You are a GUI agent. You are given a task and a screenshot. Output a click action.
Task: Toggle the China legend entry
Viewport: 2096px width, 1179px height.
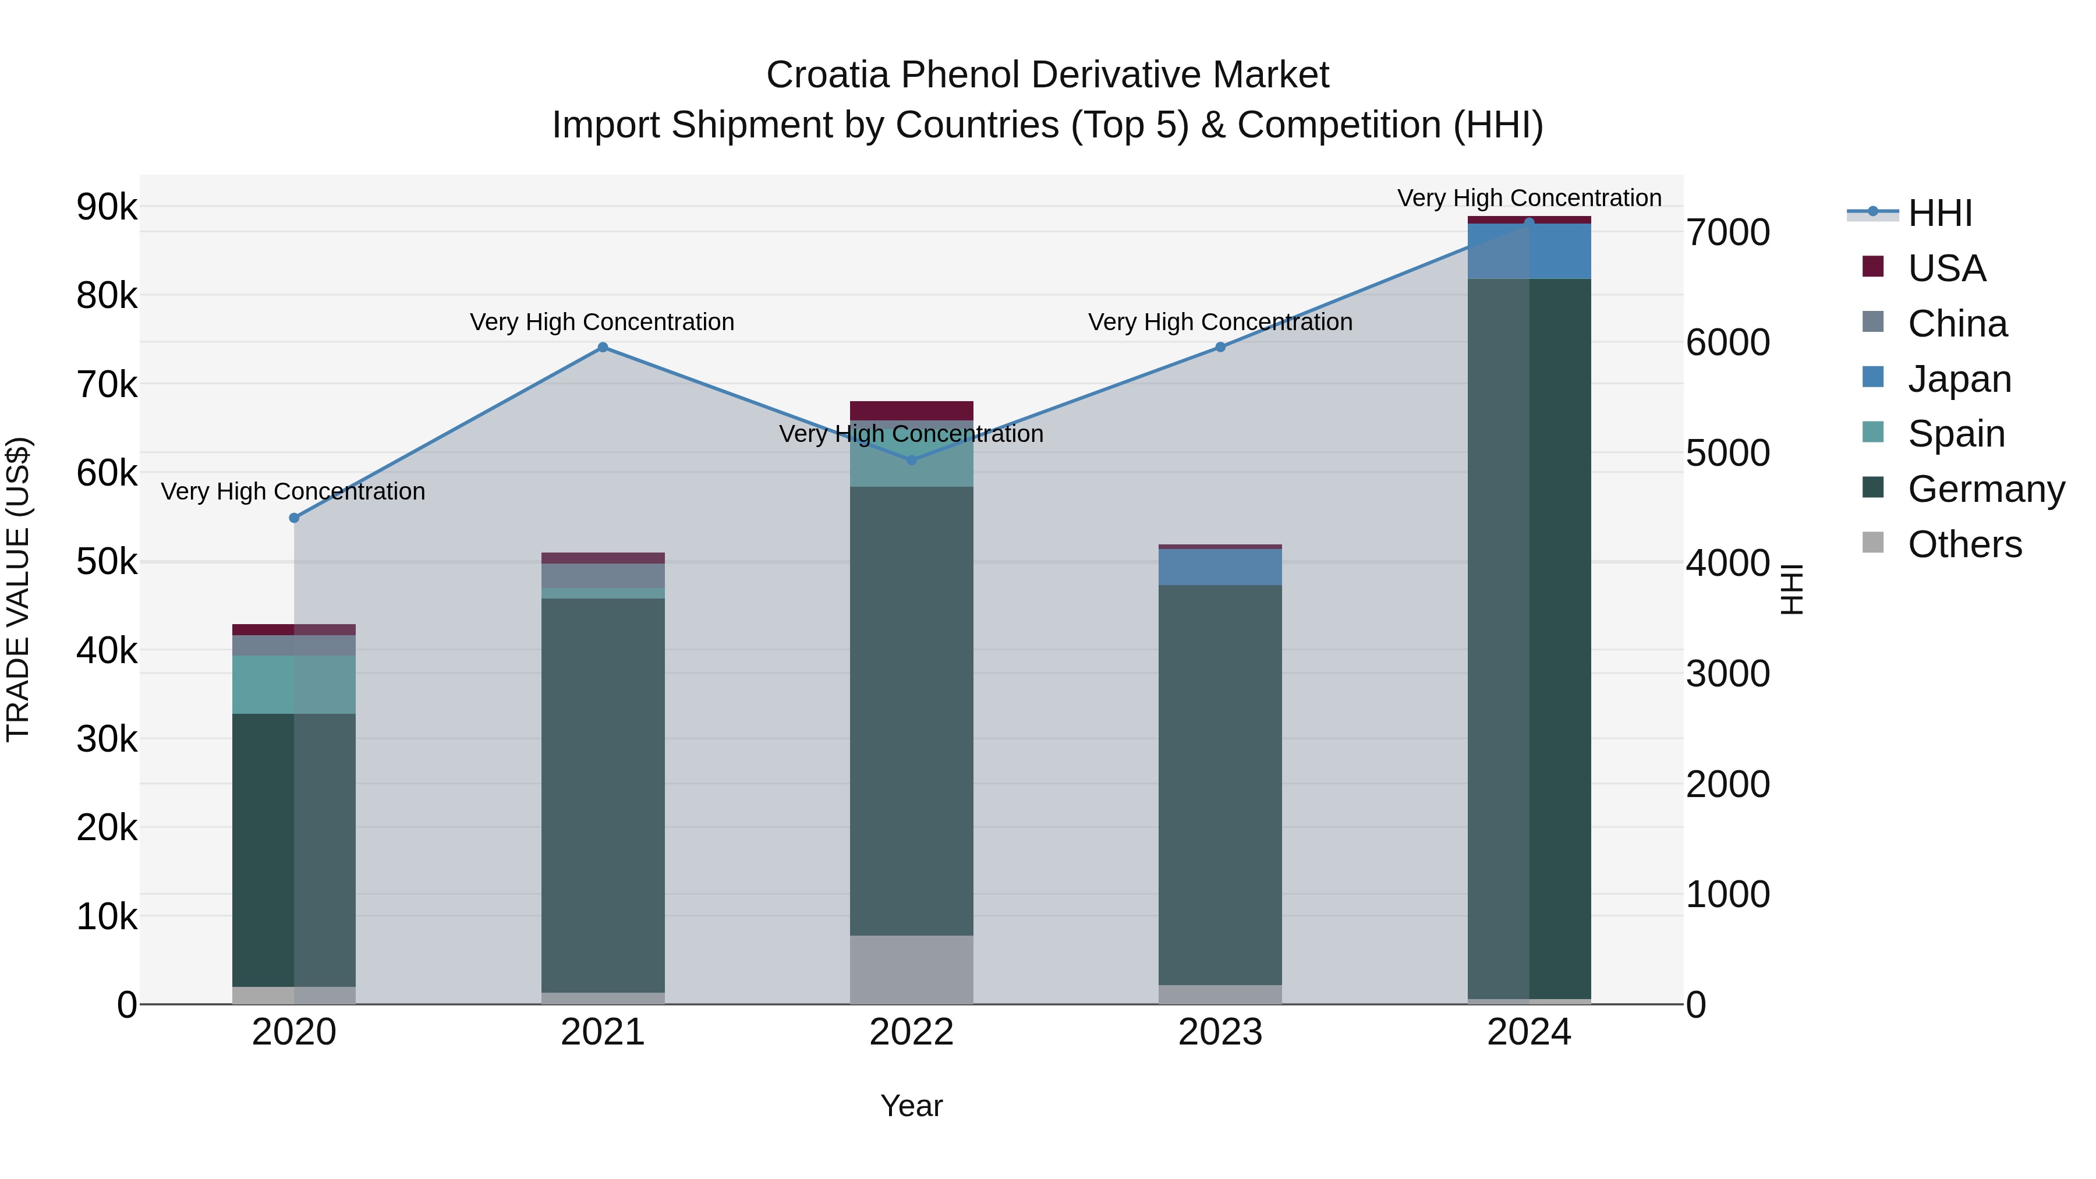pos(1935,323)
